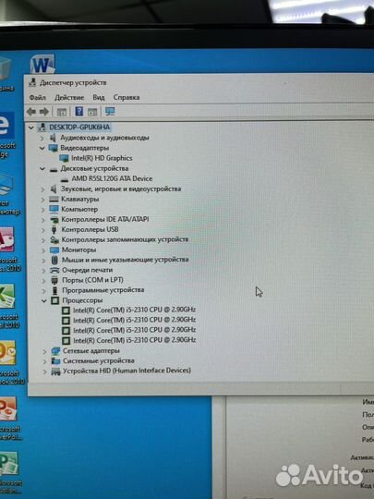Click the Очереди печати printer icon
The width and height of the screenshot is (374, 499).
pyautogui.click(x=54, y=270)
